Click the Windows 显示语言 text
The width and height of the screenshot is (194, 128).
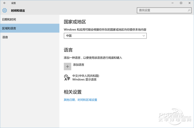pyautogui.click(x=84, y=79)
